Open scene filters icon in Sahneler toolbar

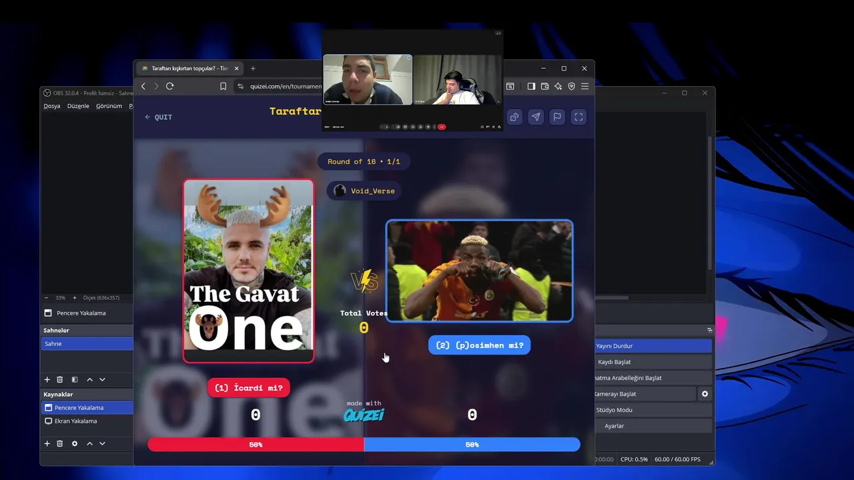pos(75,379)
